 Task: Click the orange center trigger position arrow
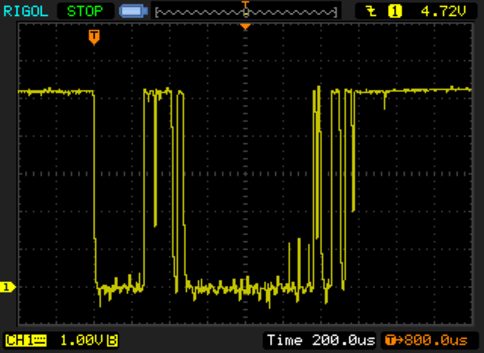point(245,27)
